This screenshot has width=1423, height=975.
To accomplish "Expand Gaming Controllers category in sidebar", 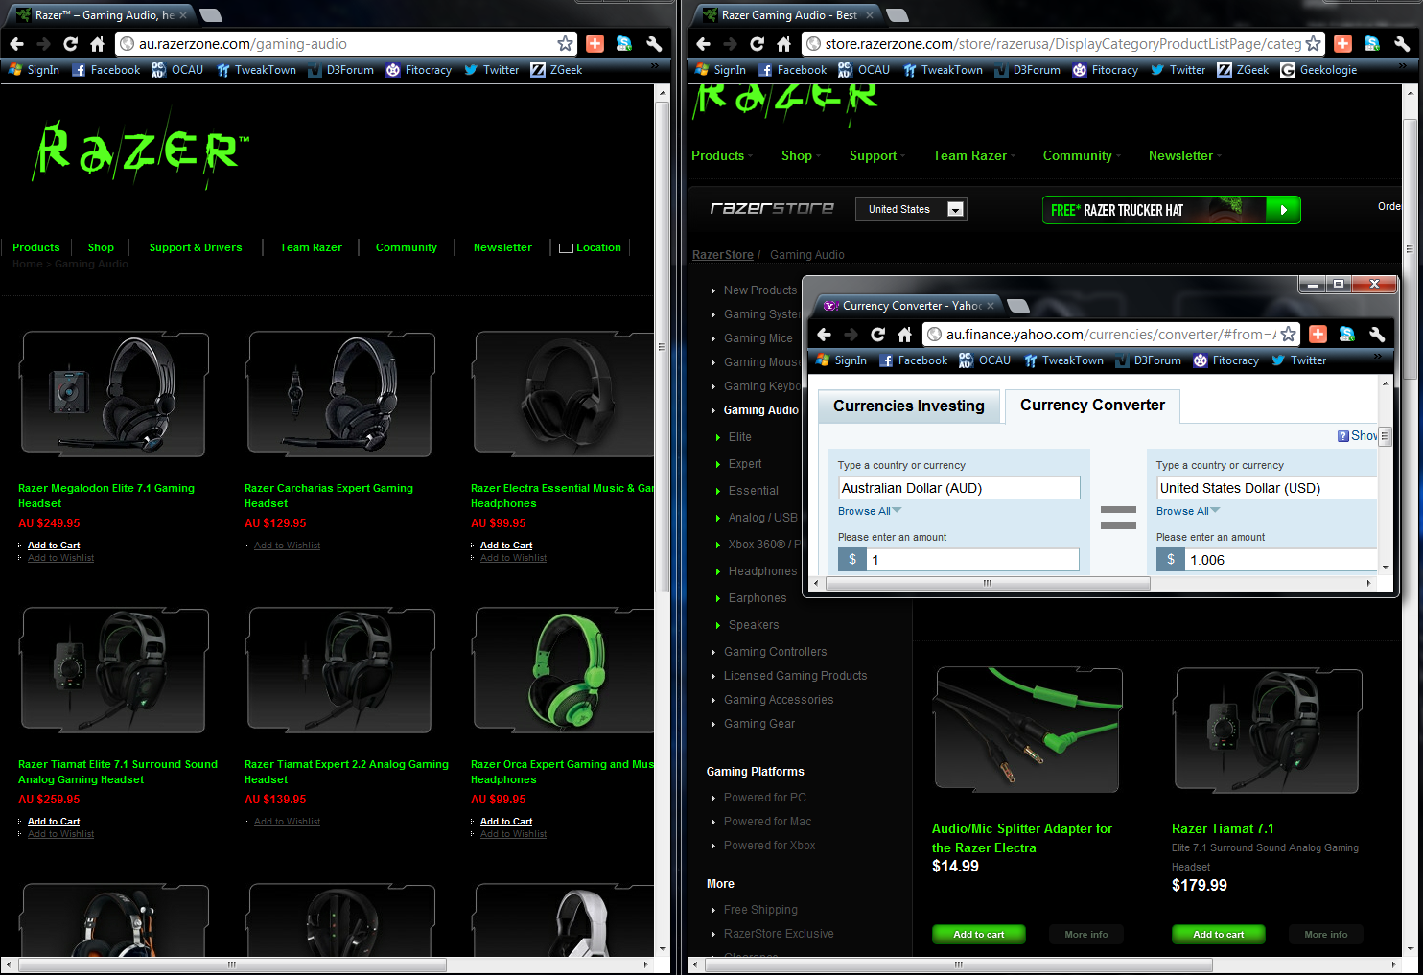I will (x=775, y=652).
